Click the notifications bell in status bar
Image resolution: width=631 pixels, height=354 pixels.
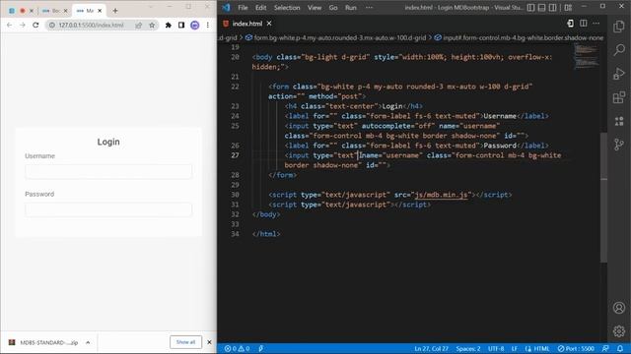[x=620, y=348]
